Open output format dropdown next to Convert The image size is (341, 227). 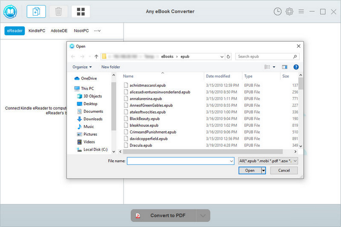(203, 216)
